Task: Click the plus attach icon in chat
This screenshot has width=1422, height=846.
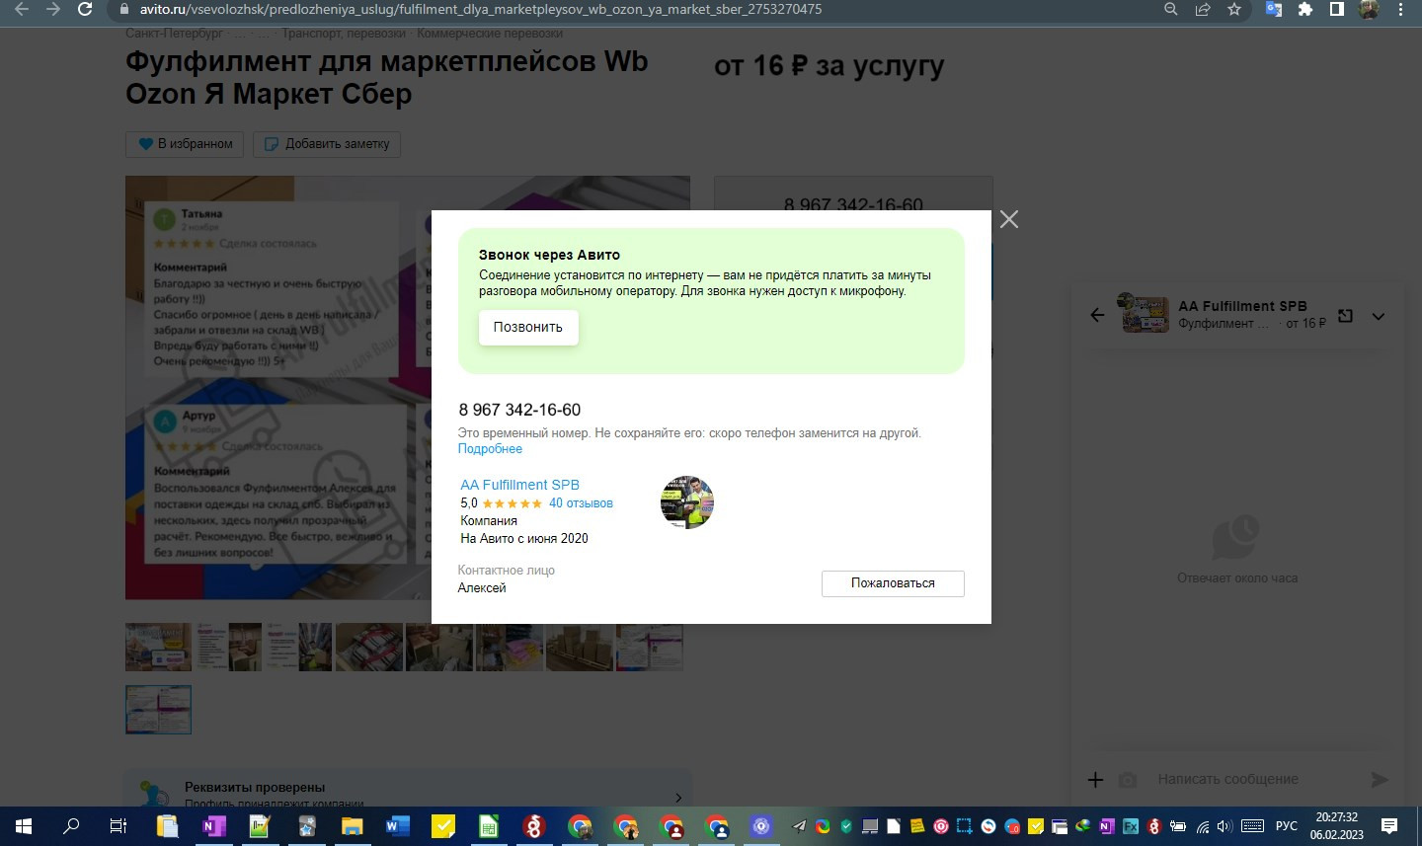Action: point(1095,780)
